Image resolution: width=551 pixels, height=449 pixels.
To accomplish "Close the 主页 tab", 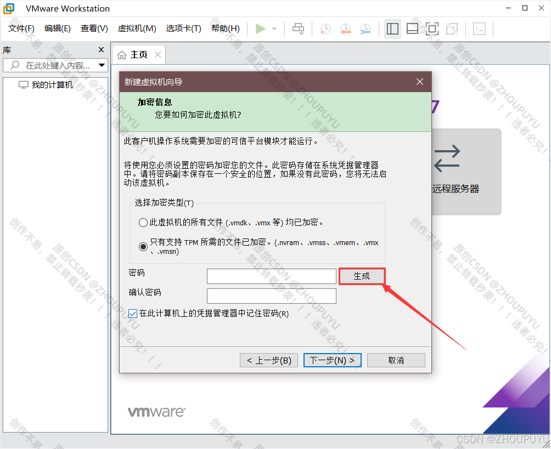I will 158,55.
